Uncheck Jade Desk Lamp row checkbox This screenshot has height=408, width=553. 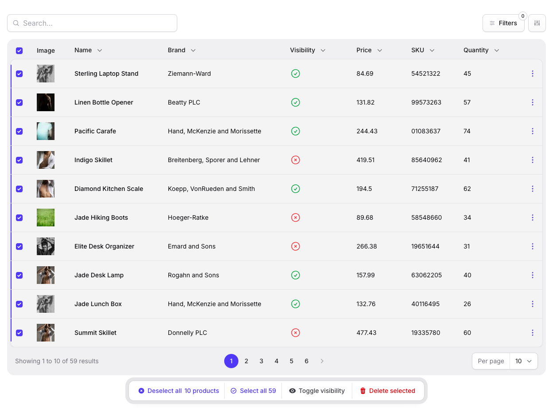coord(19,275)
